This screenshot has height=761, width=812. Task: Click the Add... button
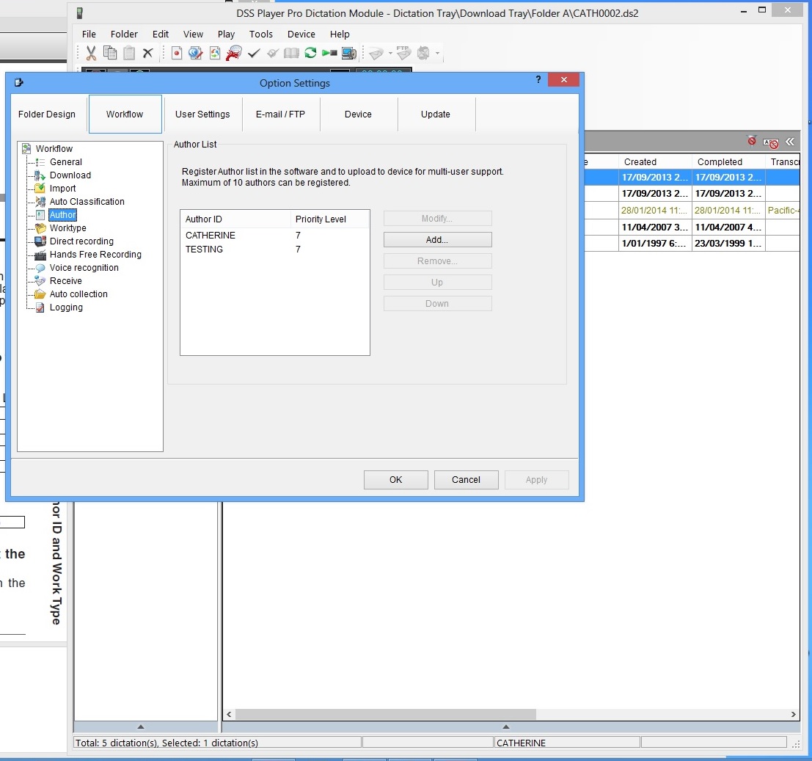click(437, 240)
